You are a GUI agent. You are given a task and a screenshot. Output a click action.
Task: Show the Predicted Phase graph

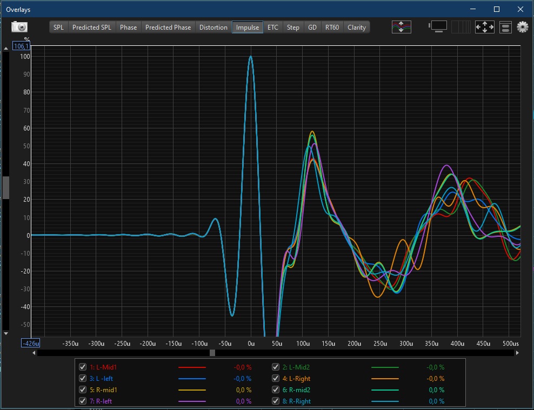click(x=168, y=27)
